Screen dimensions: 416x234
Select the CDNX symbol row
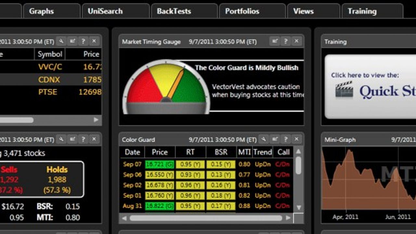pyautogui.click(x=51, y=79)
